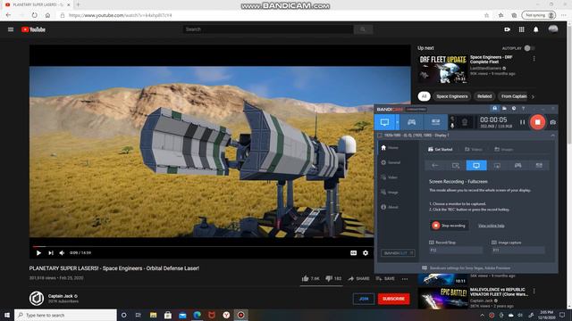Image resolution: width=572 pixels, height=321 pixels.
Task: Switch to the Get Started tab
Action: coord(440,149)
